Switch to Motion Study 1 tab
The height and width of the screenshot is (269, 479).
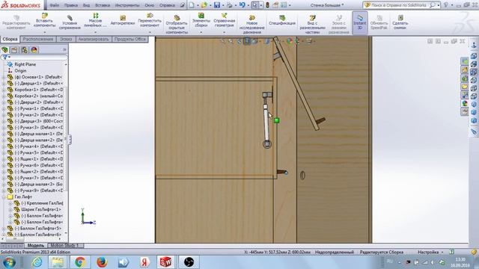65,245
